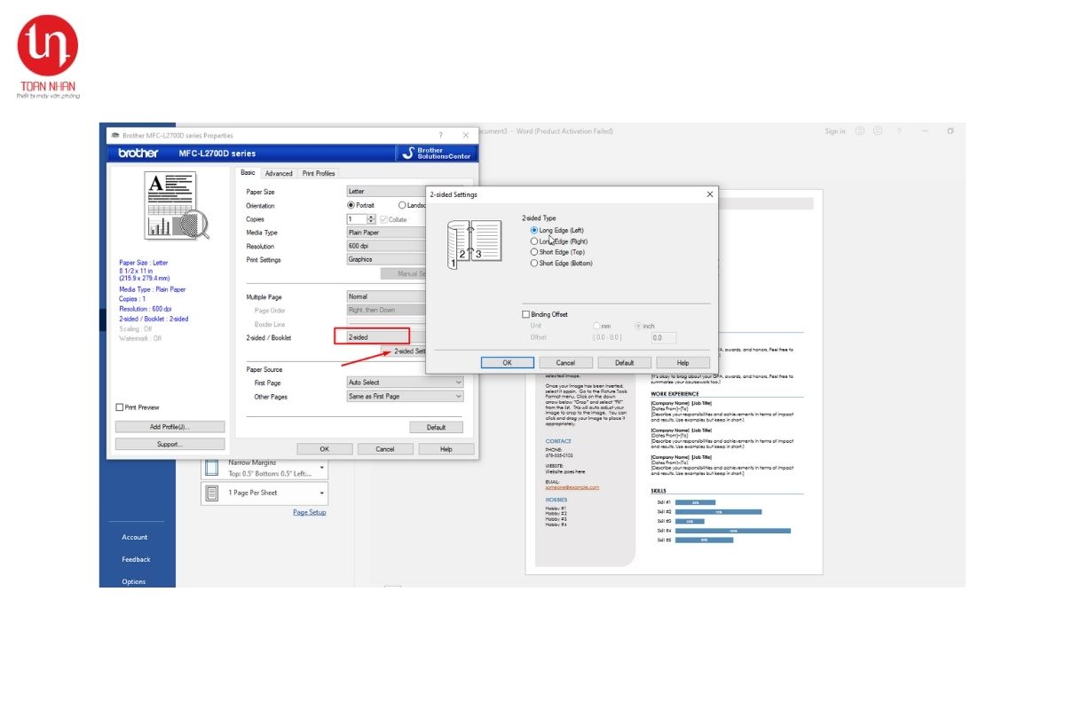Click the Copies number field

tap(356, 219)
